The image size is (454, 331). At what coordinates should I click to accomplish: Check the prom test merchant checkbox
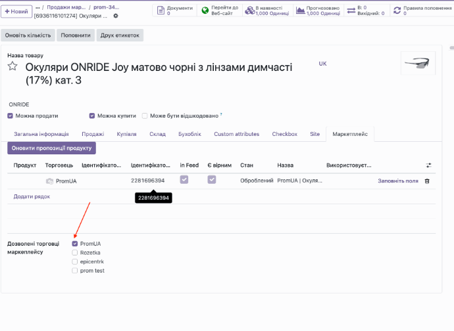pos(75,271)
